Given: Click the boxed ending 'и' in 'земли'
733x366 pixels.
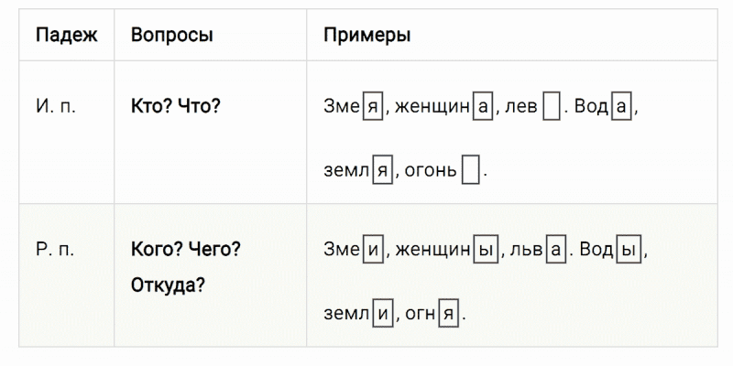Looking at the screenshot, I should pos(383,314).
